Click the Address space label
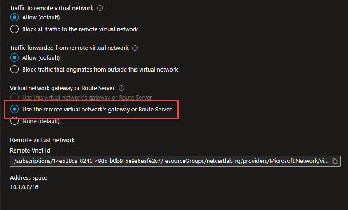Screen dimensions: 348x210 [x=29, y=177]
